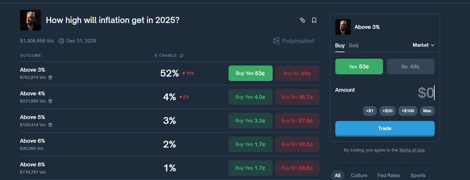Click the gift icon under Above 5%
470x180 pixels.
coord(51,125)
